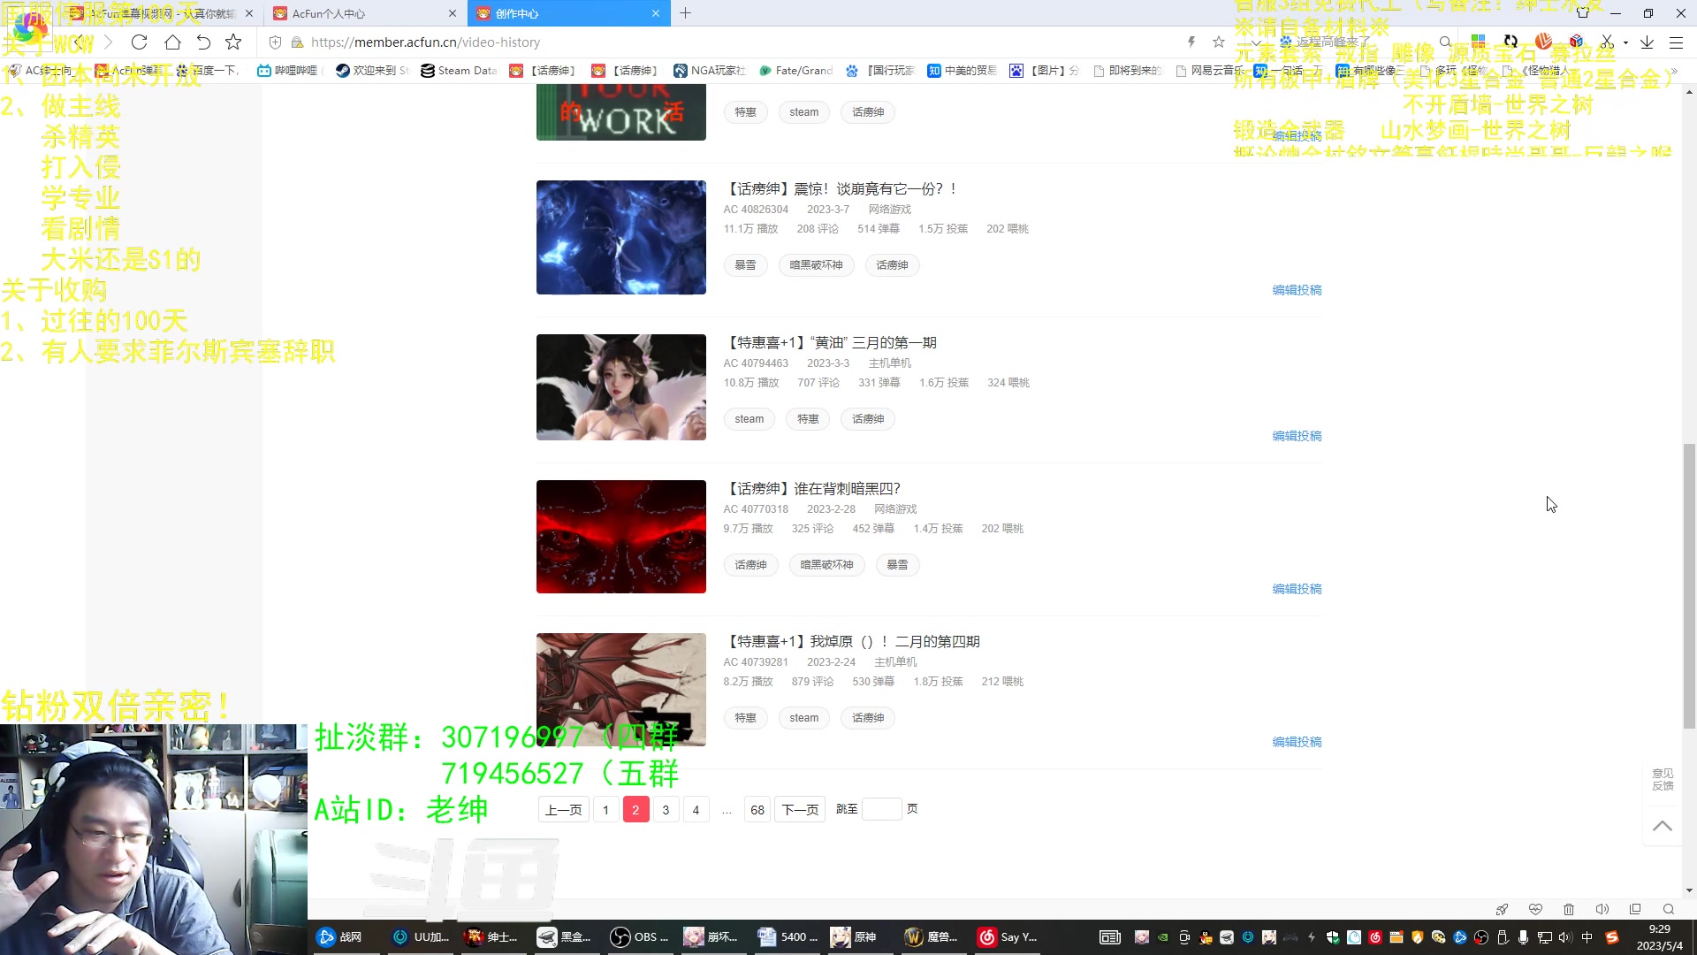Click the site security shield icon
The width and height of the screenshot is (1697, 955).
pos(275,42)
